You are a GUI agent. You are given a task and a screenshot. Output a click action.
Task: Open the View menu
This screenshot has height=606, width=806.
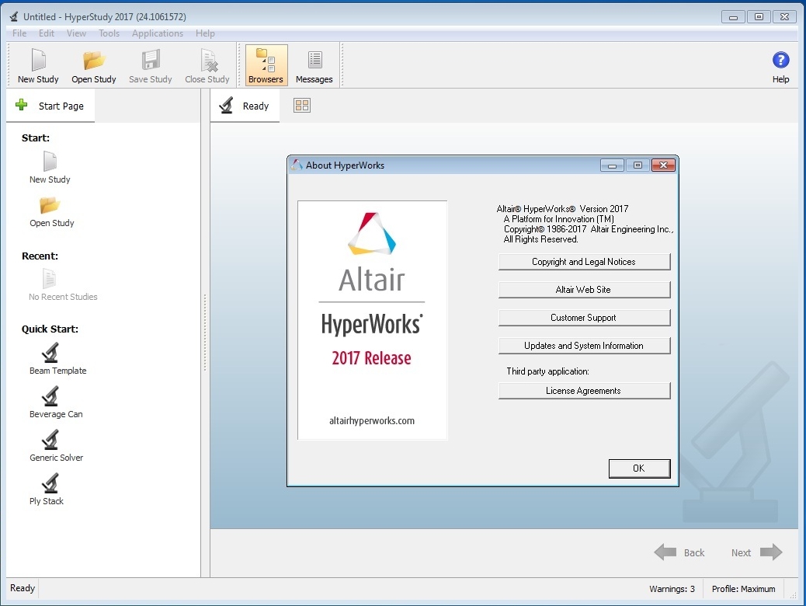coord(76,33)
